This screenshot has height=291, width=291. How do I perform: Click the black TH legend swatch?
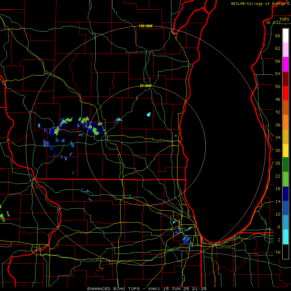(x=286, y=252)
